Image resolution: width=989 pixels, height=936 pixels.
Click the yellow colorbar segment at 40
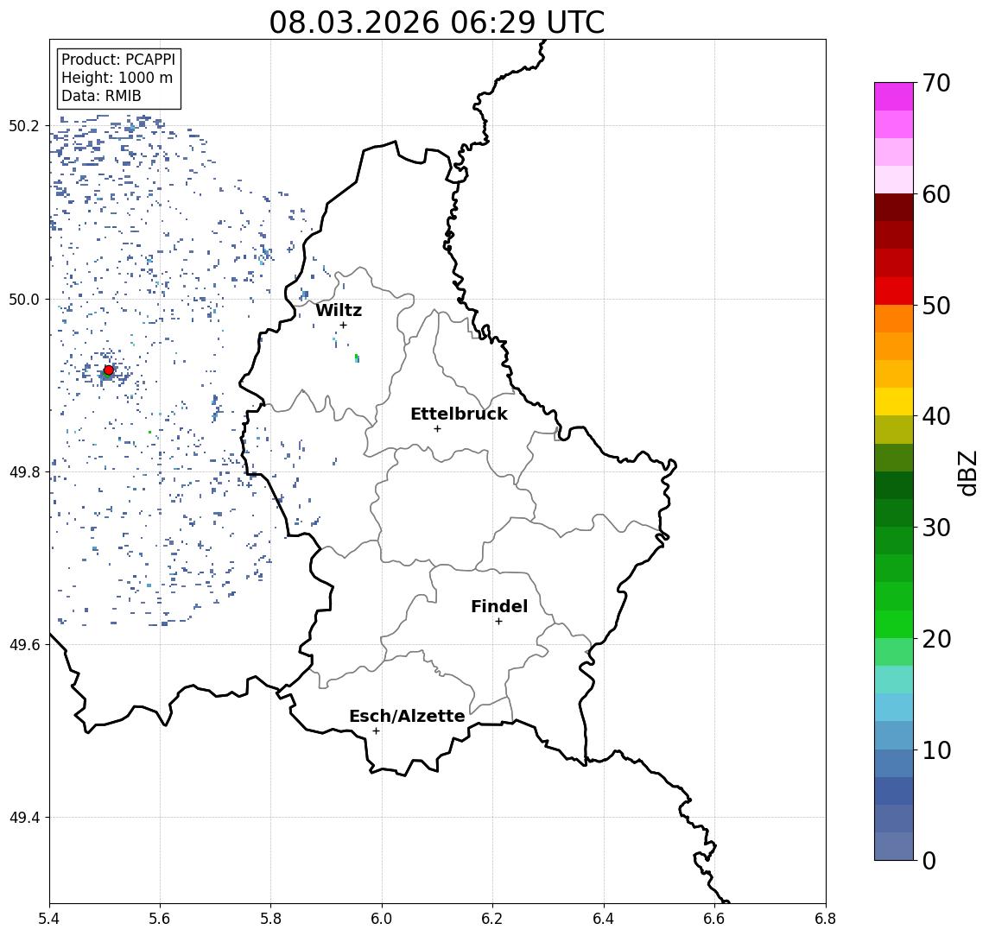pos(894,402)
